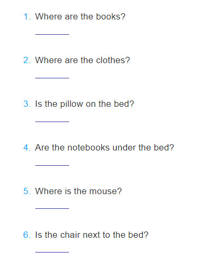Viewport: 216px width, 262px height.
Task: Click the word "notebooks" in question four
Action: coord(89,147)
